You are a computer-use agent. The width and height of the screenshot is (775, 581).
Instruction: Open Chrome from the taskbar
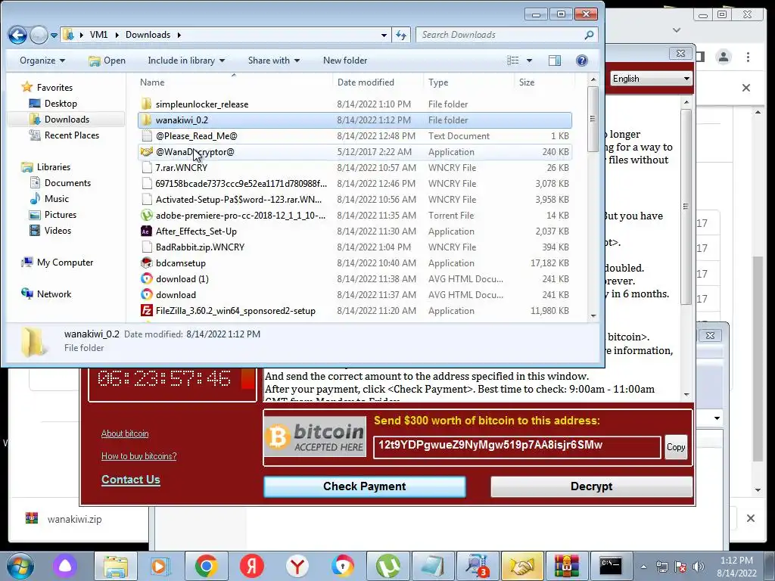[x=206, y=566]
